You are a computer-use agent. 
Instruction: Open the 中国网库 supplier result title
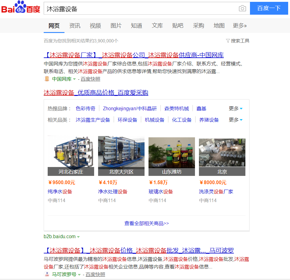pos(134,55)
